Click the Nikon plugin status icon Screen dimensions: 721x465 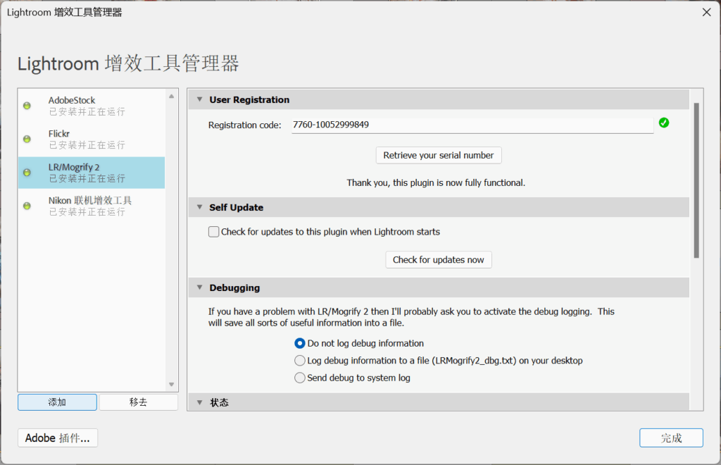point(27,206)
